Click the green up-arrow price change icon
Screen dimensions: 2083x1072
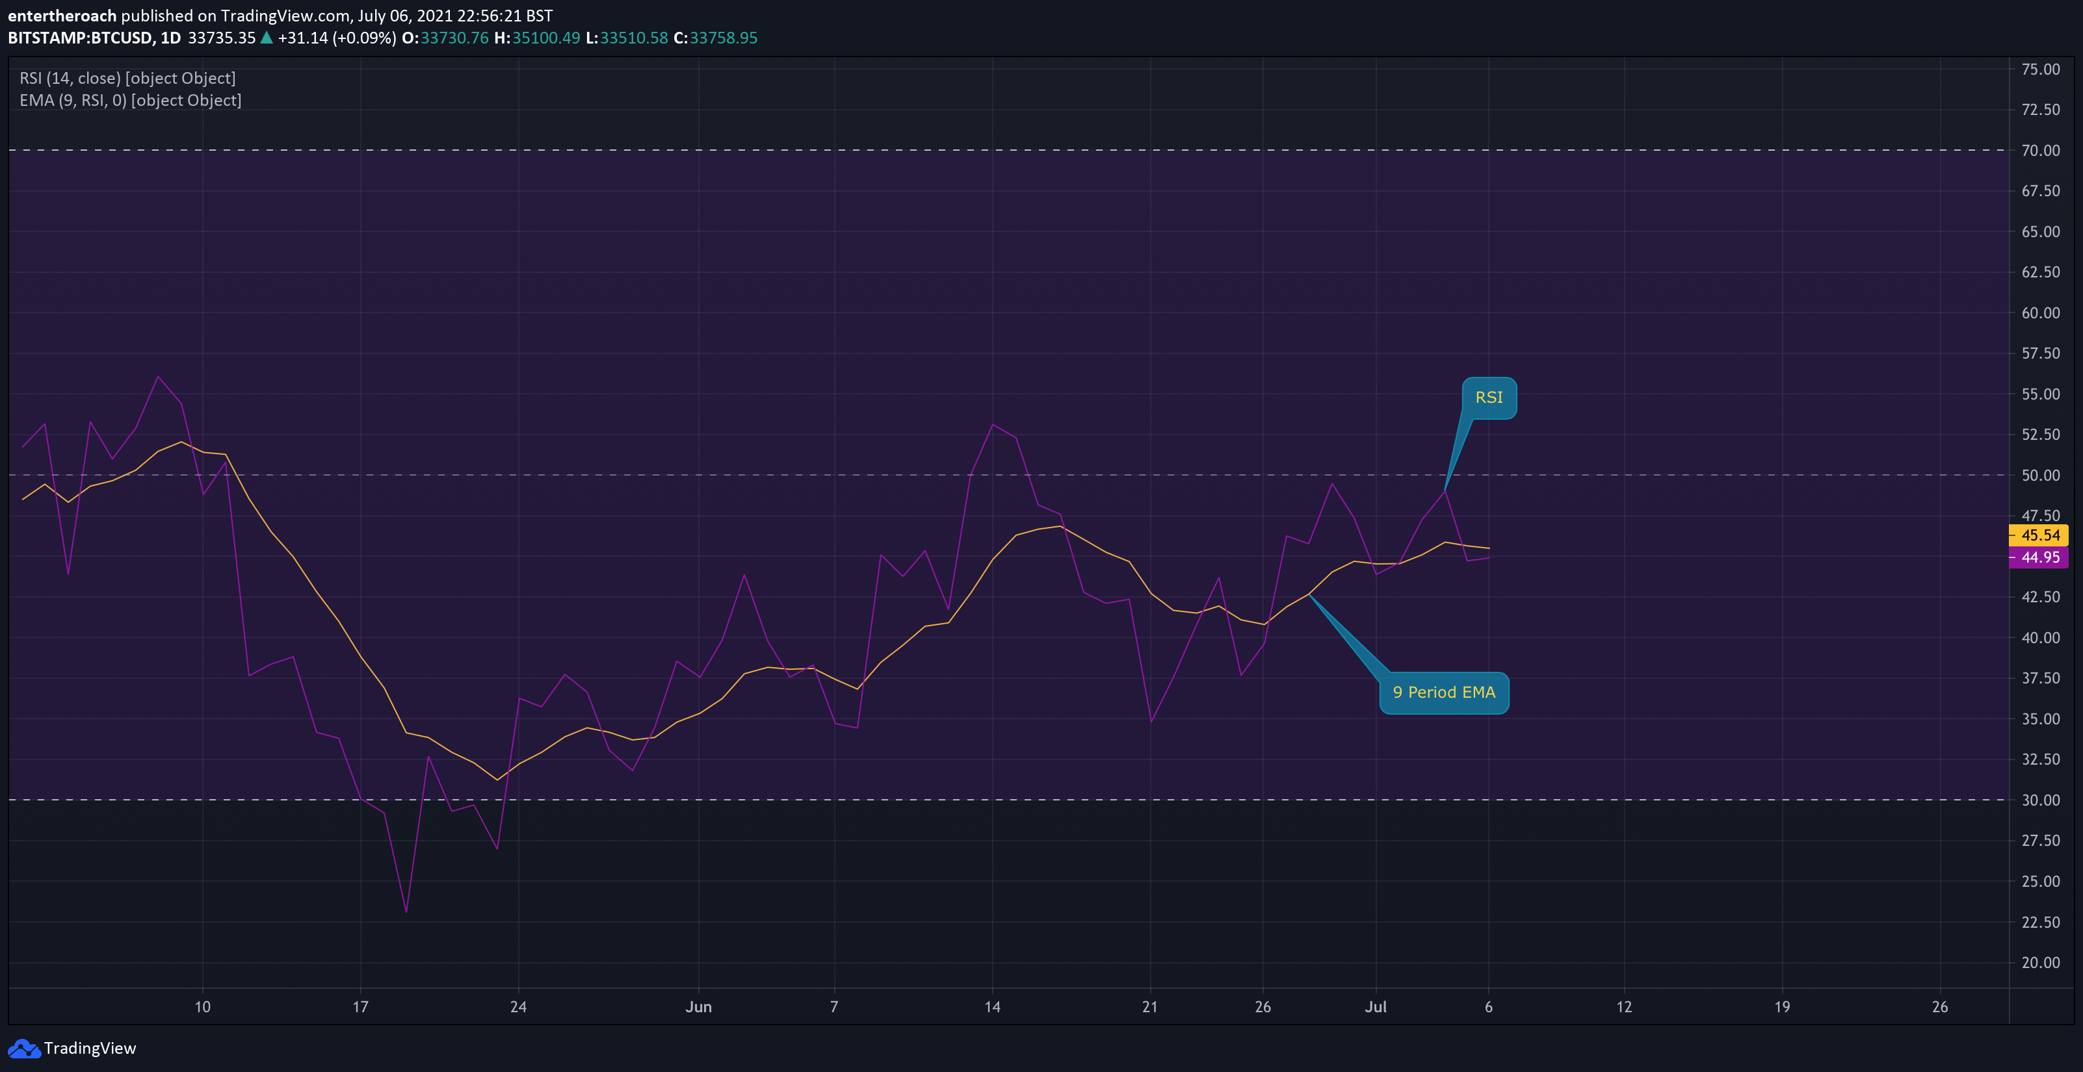coord(266,37)
